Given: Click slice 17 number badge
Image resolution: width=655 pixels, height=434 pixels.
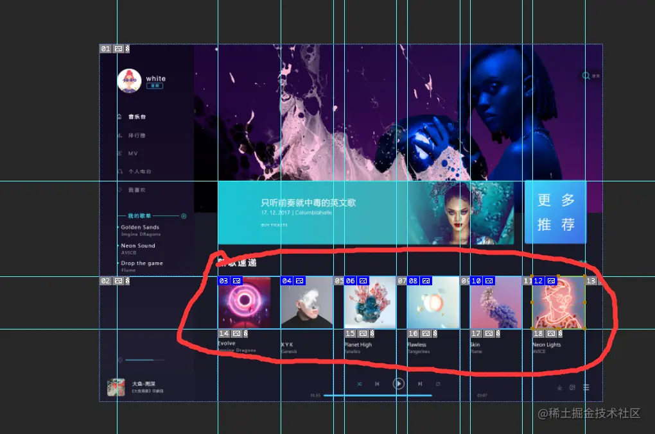Looking at the screenshot, I should [x=476, y=333].
